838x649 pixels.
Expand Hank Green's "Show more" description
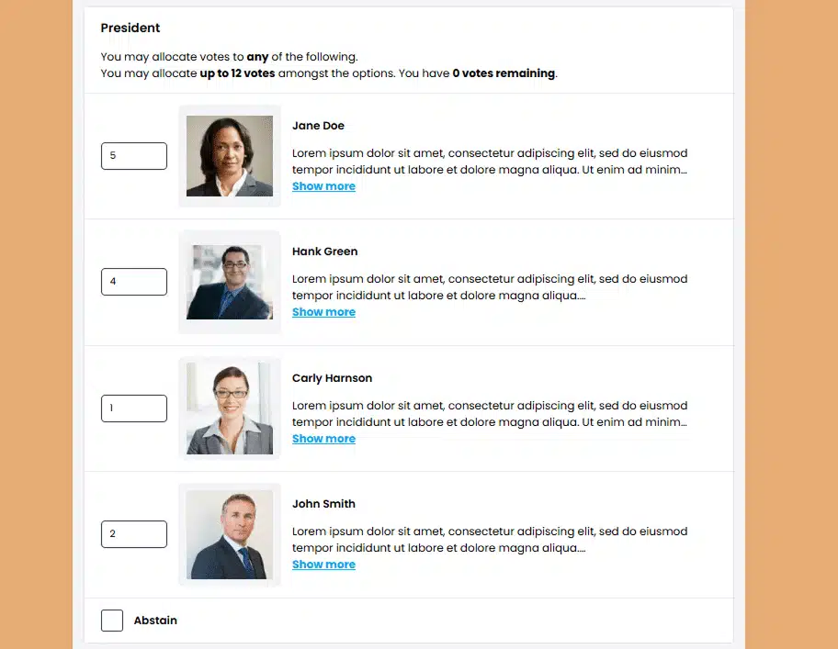pyautogui.click(x=323, y=311)
